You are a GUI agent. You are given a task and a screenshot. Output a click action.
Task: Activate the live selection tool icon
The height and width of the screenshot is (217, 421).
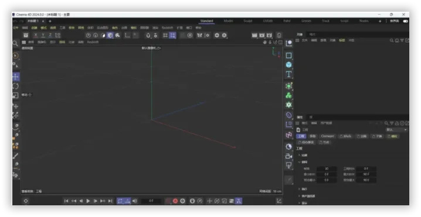(16, 56)
